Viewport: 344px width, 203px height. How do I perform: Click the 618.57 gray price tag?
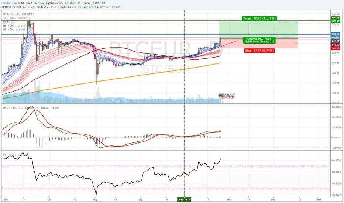336,41
